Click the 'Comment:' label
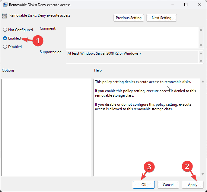Viewport: 207px width, 192px height. [48, 28]
